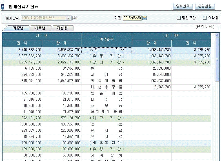Click the 환경설정 button
The width and height of the screenshot is (222, 161).
click(205, 6)
